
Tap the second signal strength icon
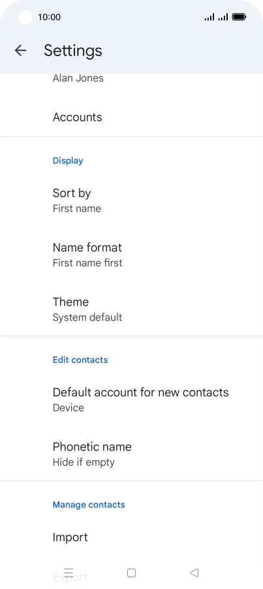coord(223,17)
